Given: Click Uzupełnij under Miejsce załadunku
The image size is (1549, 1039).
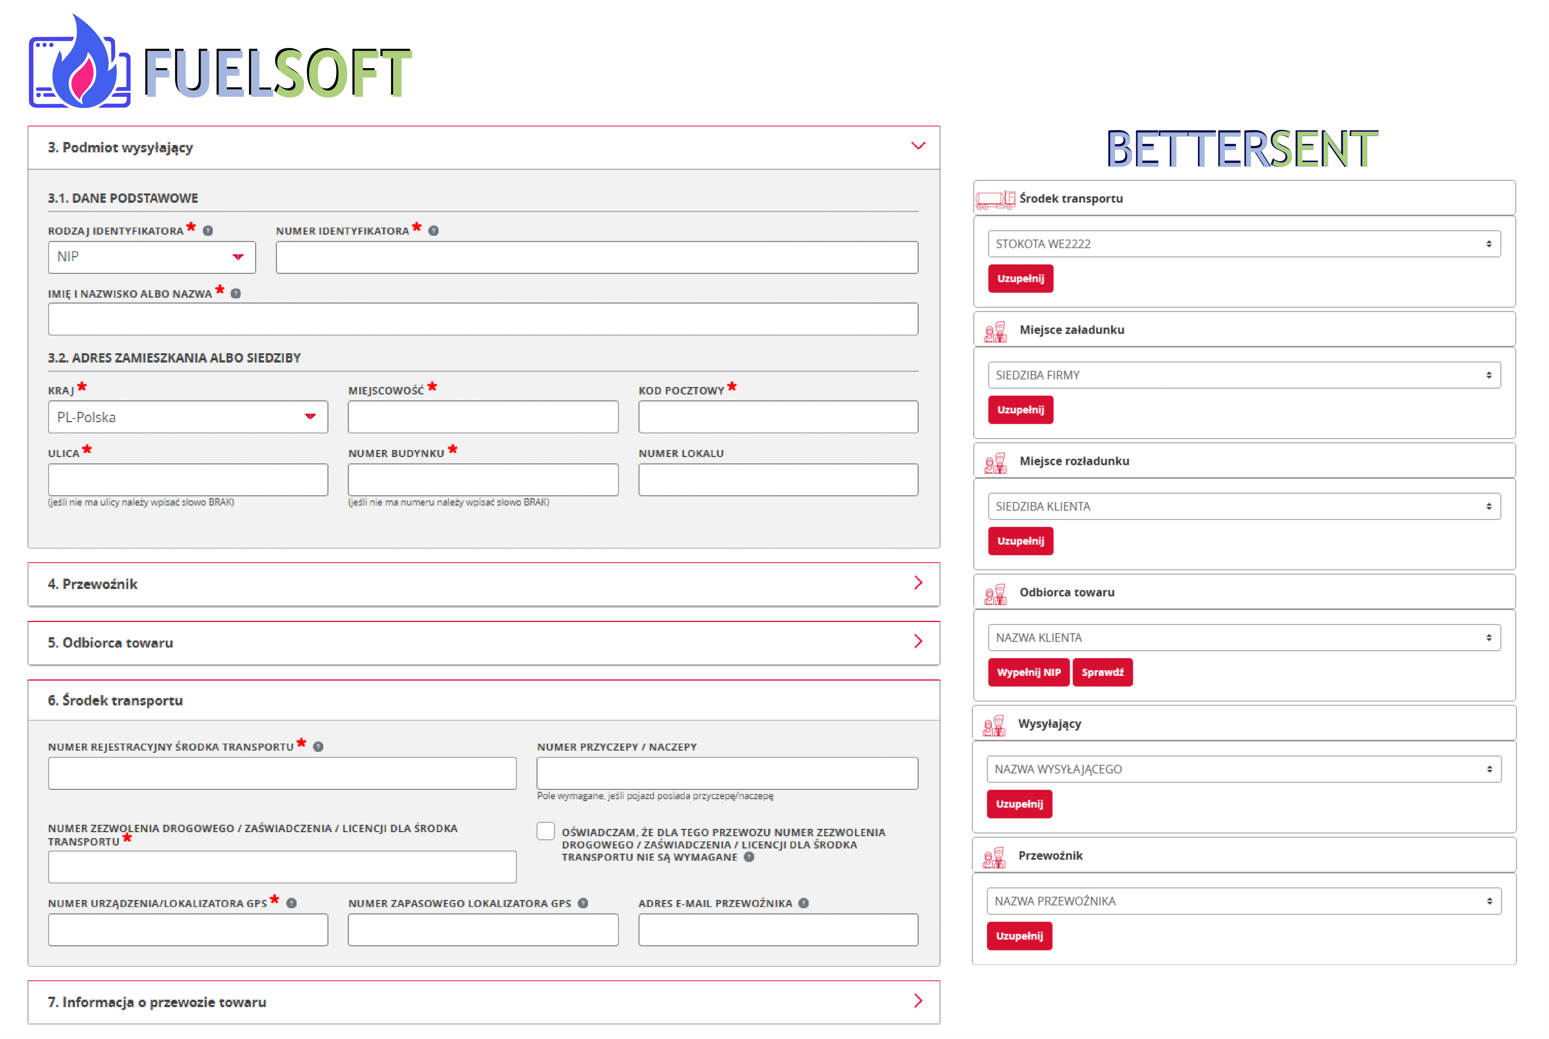Looking at the screenshot, I should coord(1020,410).
